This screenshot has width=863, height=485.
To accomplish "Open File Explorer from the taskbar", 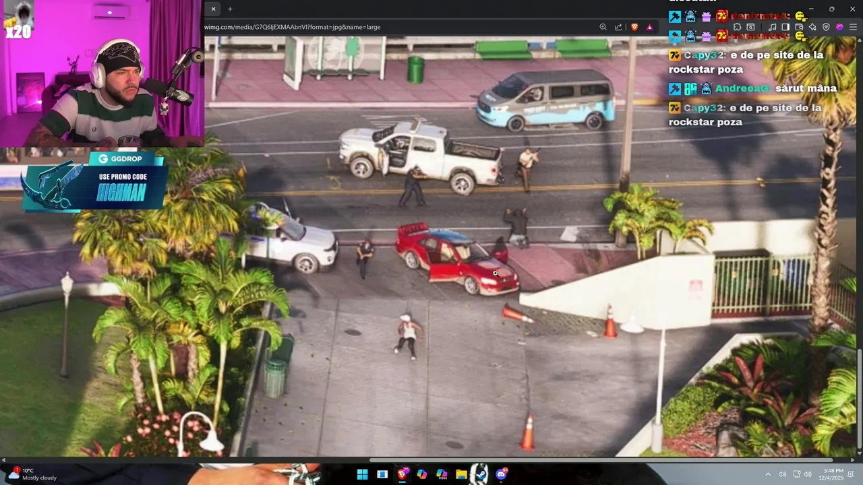I will coord(461,474).
